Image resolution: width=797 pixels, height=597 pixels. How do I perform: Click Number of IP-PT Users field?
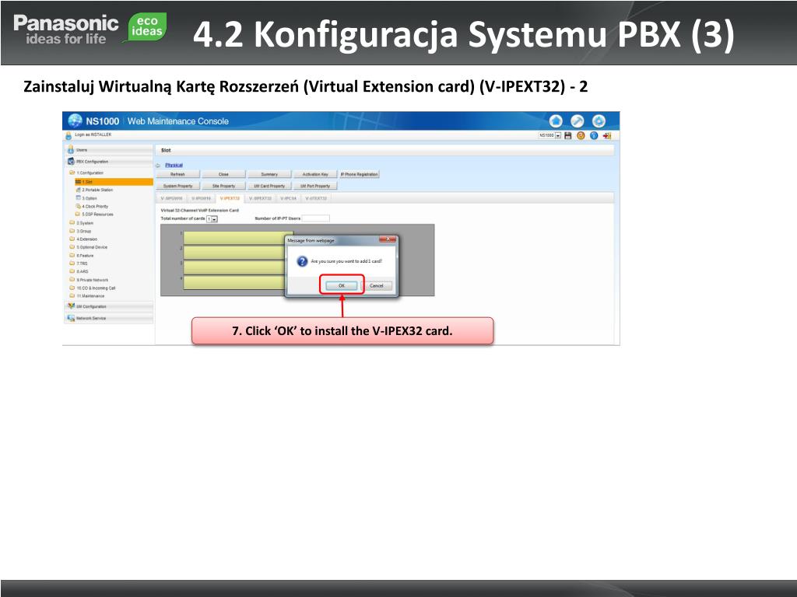316,218
